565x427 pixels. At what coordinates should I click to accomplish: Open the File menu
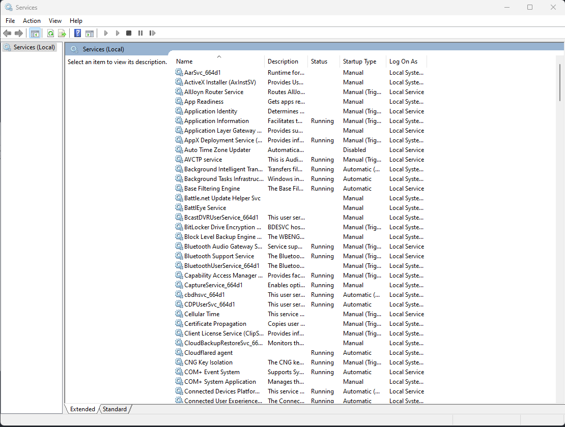tap(10, 21)
